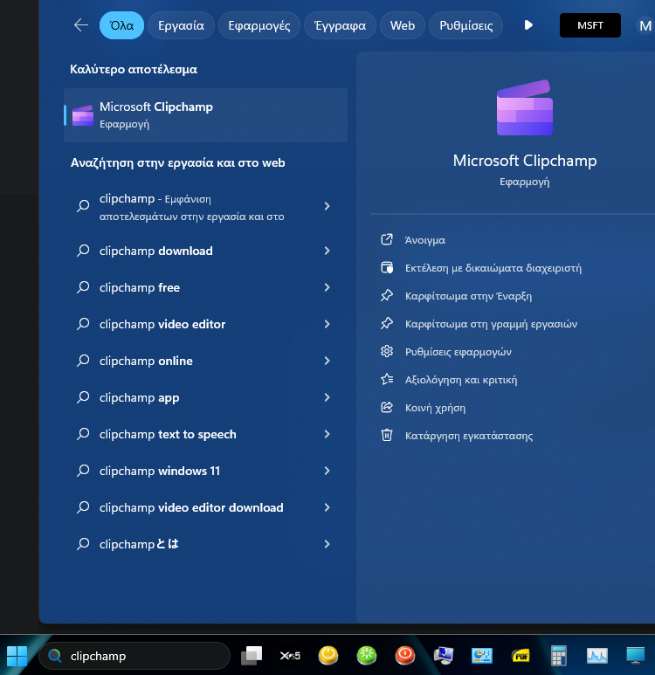Switch to the Εφαρμογές tab
Image resolution: width=655 pixels, height=675 pixels.
tap(259, 25)
